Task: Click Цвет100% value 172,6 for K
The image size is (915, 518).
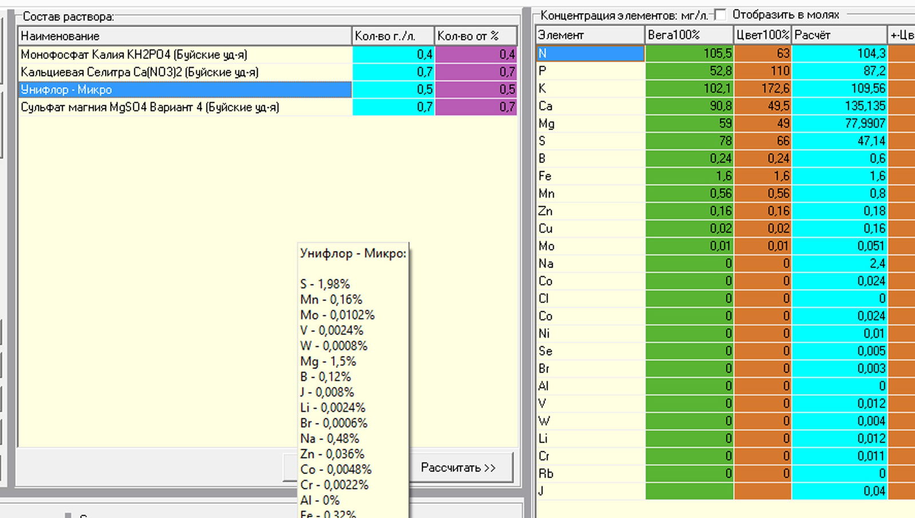Action: (x=763, y=89)
